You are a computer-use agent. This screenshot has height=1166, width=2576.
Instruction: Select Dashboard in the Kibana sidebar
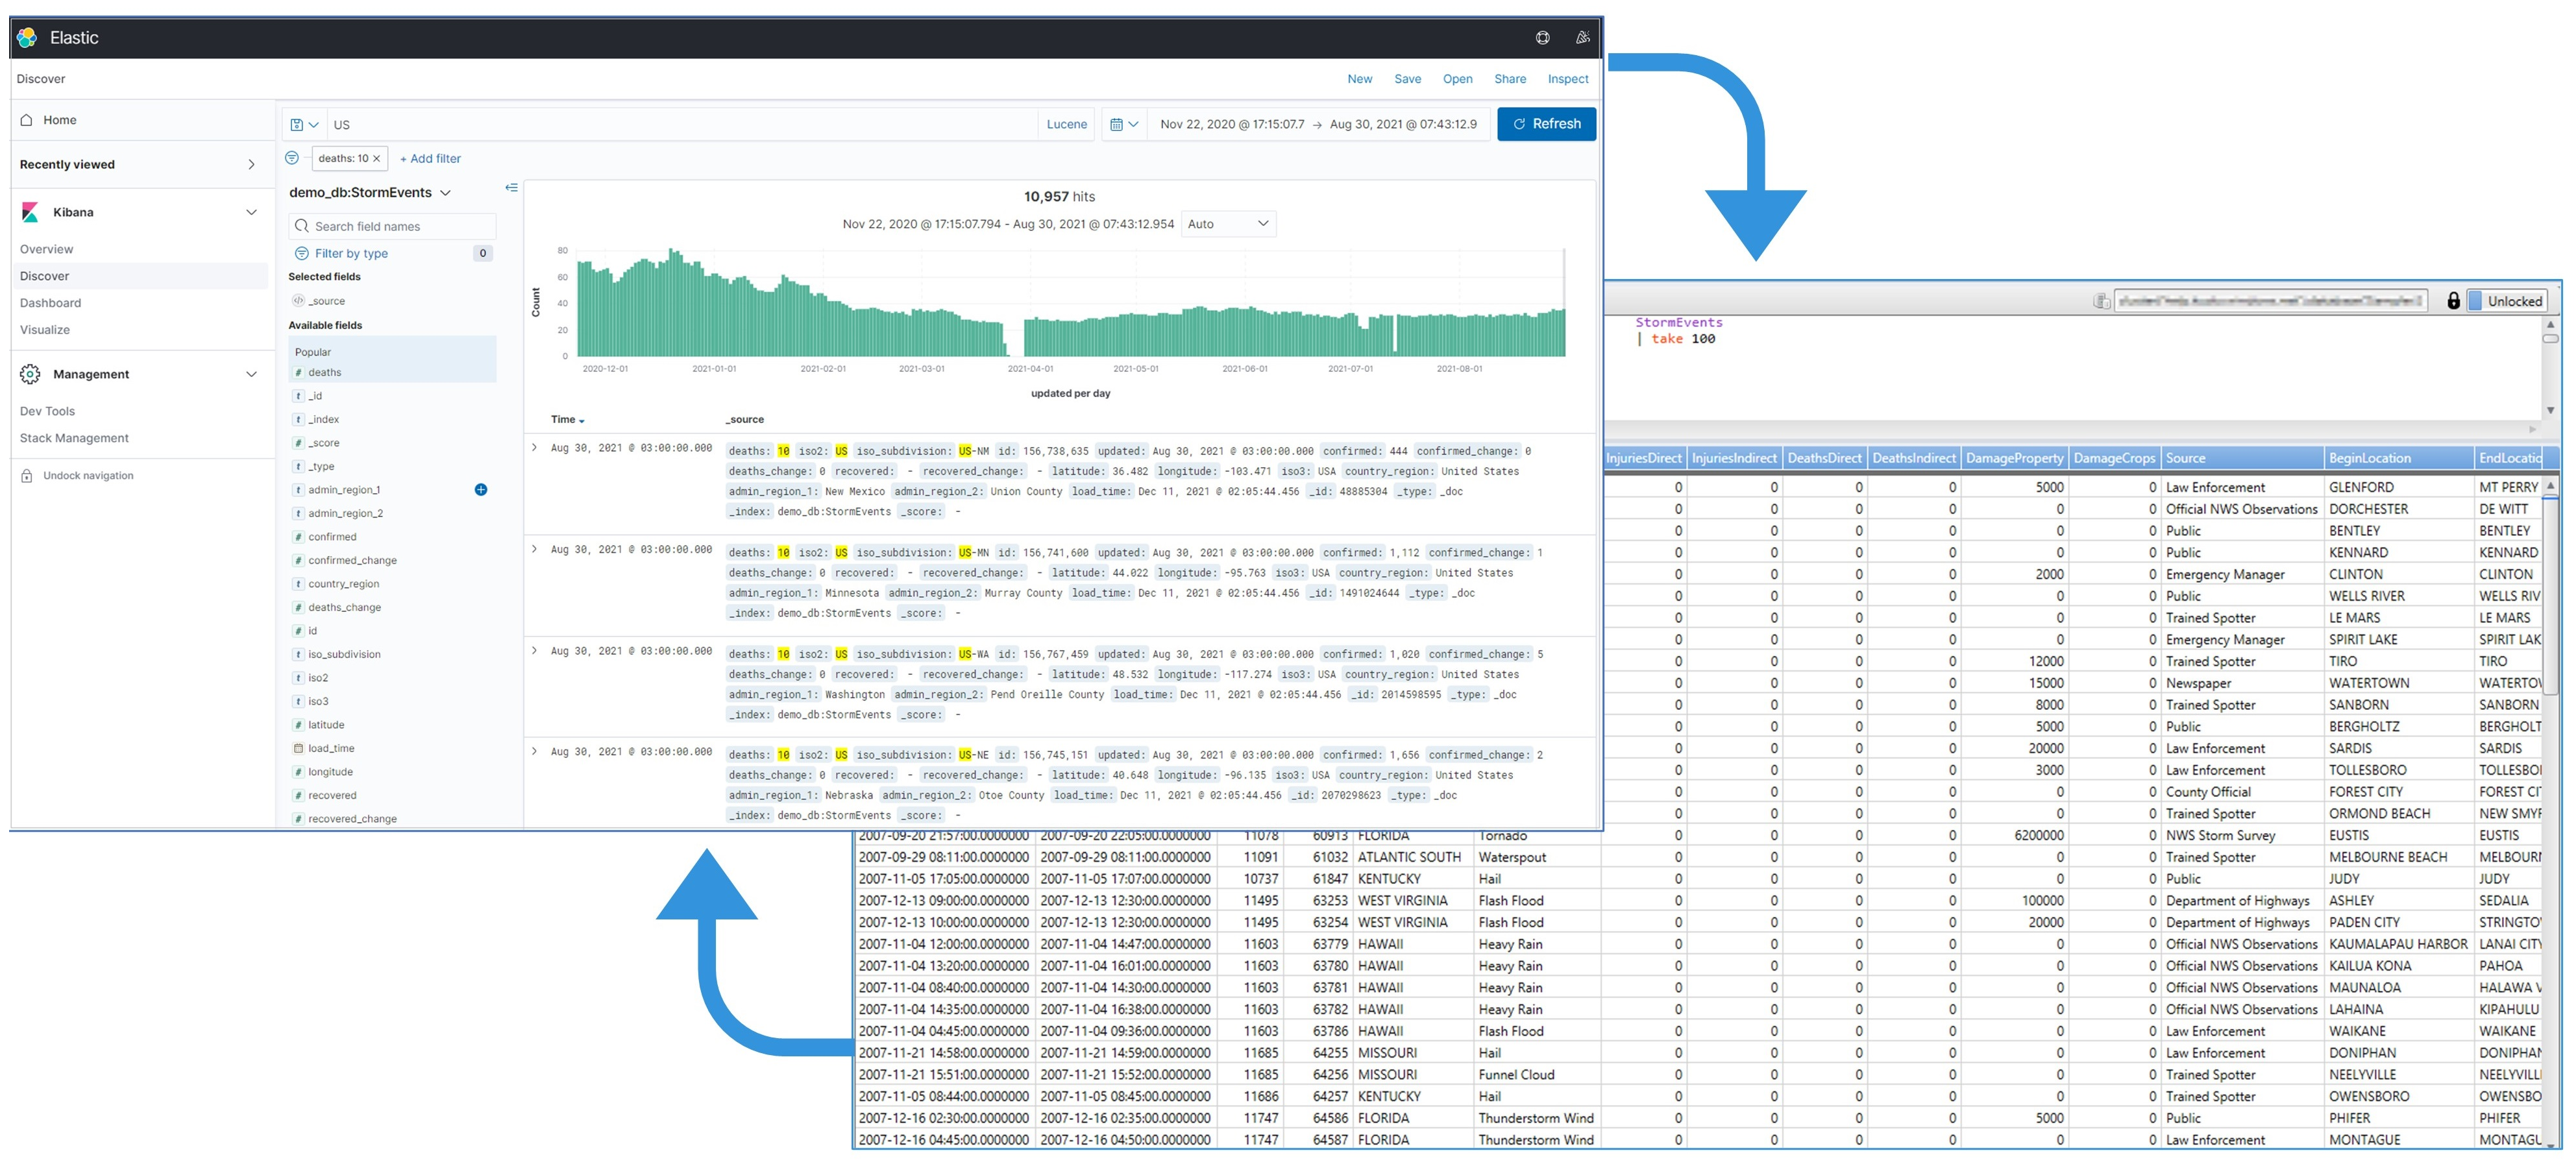(x=51, y=302)
